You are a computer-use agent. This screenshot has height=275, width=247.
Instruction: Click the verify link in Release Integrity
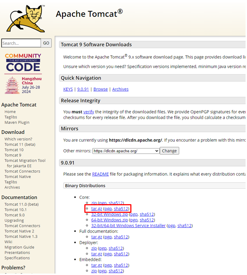(89, 112)
